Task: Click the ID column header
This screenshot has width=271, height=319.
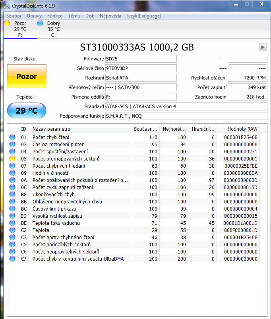Action: pos(23,129)
